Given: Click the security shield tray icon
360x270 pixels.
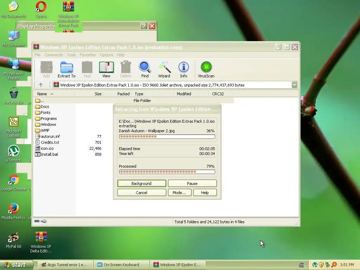Looking at the screenshot, I should [x=321, y=265].
